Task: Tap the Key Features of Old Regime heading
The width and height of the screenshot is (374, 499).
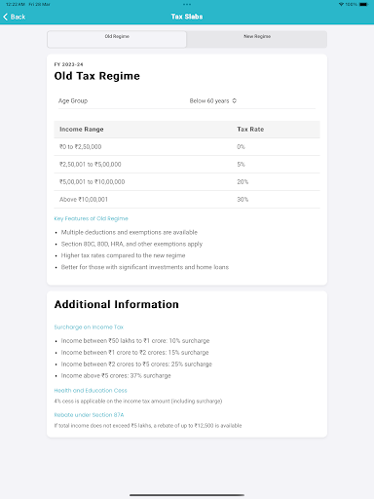Action: 91,218
